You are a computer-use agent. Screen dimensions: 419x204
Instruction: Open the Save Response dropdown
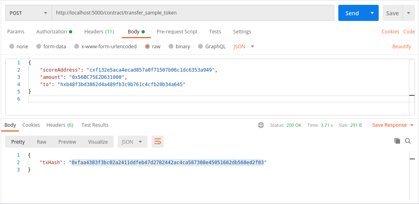pyautogui.click(x=392, y=125)
